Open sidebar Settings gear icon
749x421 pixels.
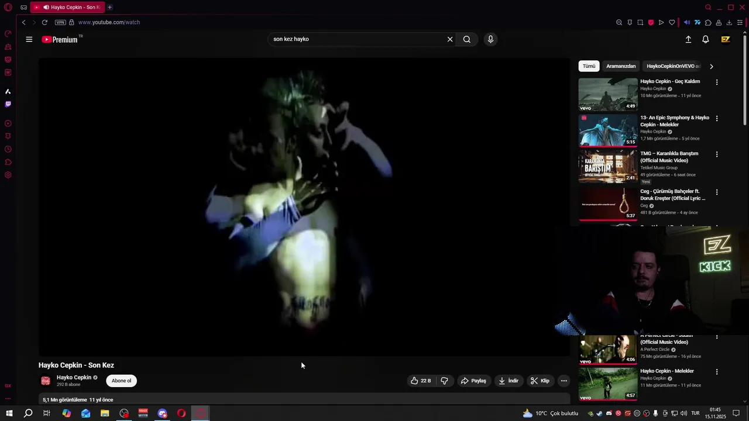coord(8,175)
